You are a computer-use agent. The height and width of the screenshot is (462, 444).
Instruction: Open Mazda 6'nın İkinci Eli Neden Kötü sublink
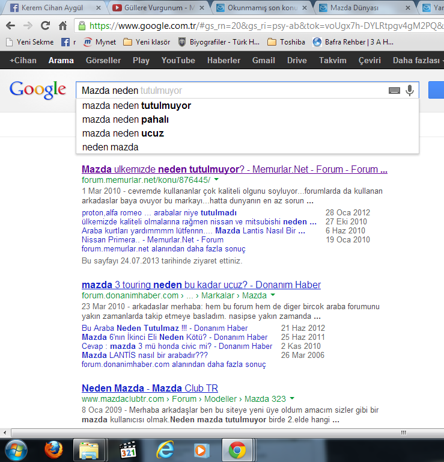(174, 337)
